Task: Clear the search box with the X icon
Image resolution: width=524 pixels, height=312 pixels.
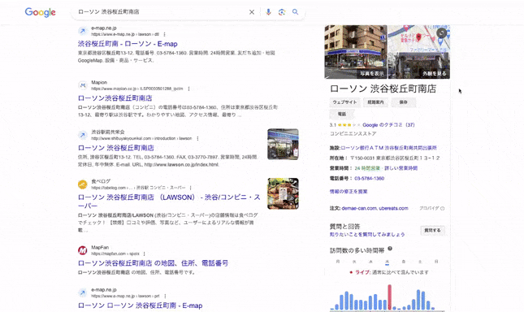Action: pyautogui.click(x=252, y=12)
